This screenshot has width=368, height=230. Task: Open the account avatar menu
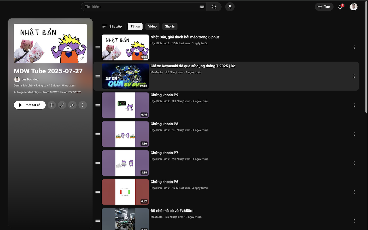354,7
